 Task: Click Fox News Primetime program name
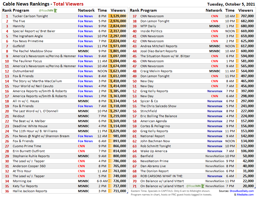(x=28, y=41)
